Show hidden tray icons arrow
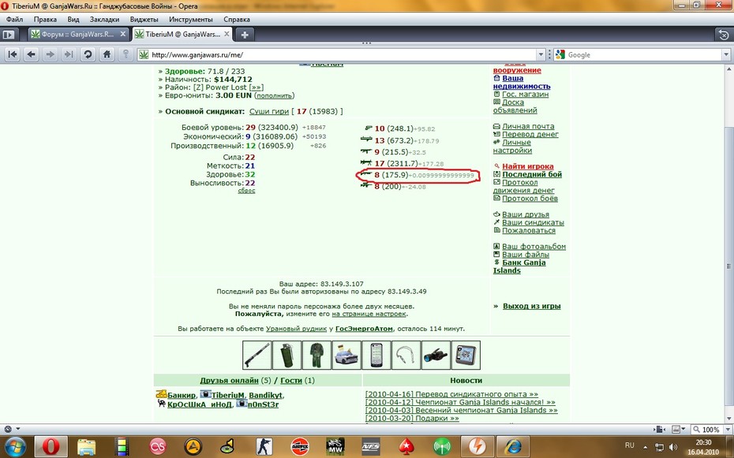734x458 pixels. pos(646,447)
